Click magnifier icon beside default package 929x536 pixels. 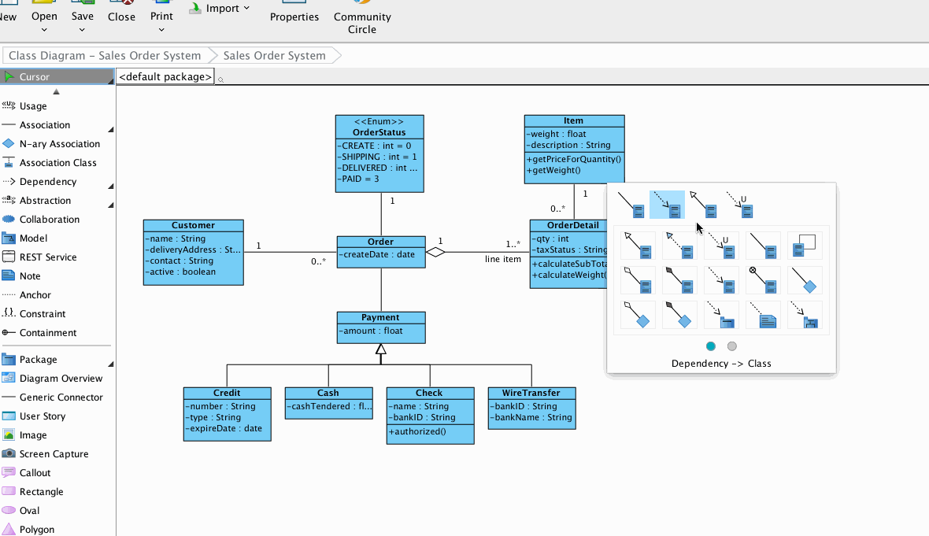(220, 79)
